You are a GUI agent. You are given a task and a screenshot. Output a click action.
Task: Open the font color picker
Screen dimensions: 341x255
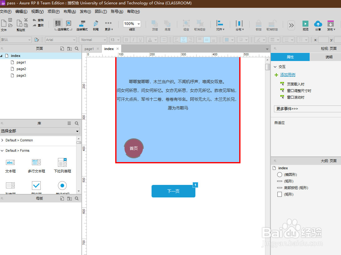point(152,40)
